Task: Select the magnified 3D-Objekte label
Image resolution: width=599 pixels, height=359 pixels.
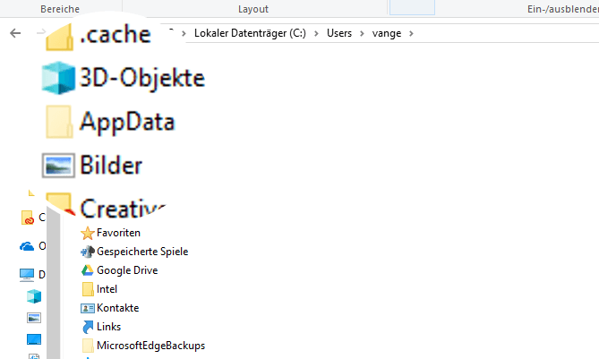Action: click(142, 78)
